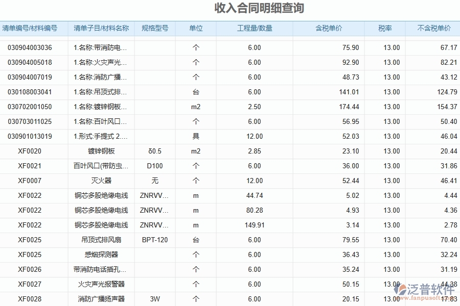The image size is (460, 306).
Task: Sort by the 工程量/数量 column header
Action: point(255,29)
